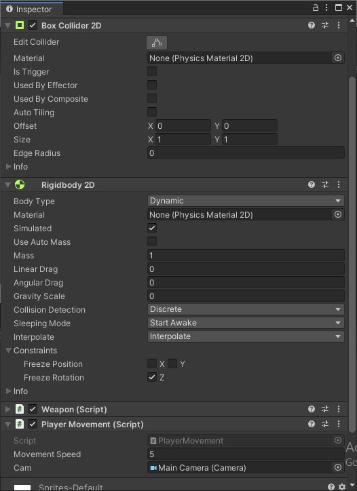Pick object for Cam Main Camera field
The height and width of the screenshot is (491, 357).
(338, 467)
